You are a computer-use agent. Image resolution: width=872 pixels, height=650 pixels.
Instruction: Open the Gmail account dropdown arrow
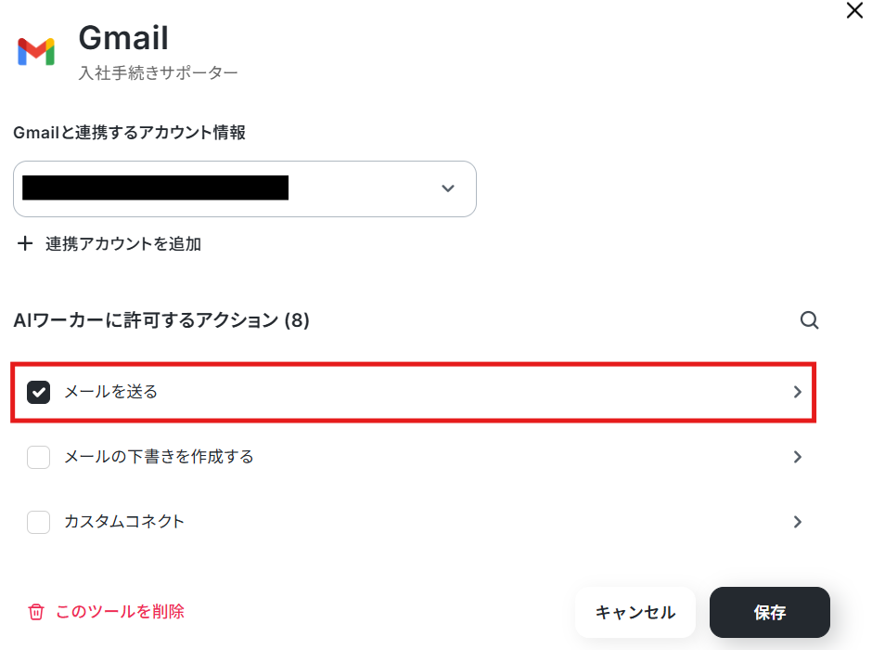448,188
